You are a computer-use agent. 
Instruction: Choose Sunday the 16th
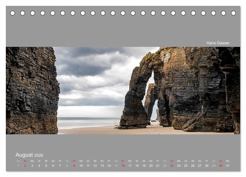pos(123,166)
